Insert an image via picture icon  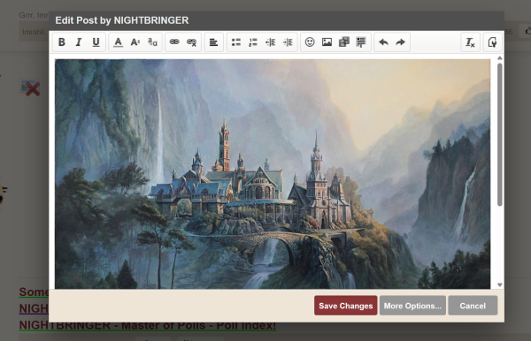click(327, 42)
